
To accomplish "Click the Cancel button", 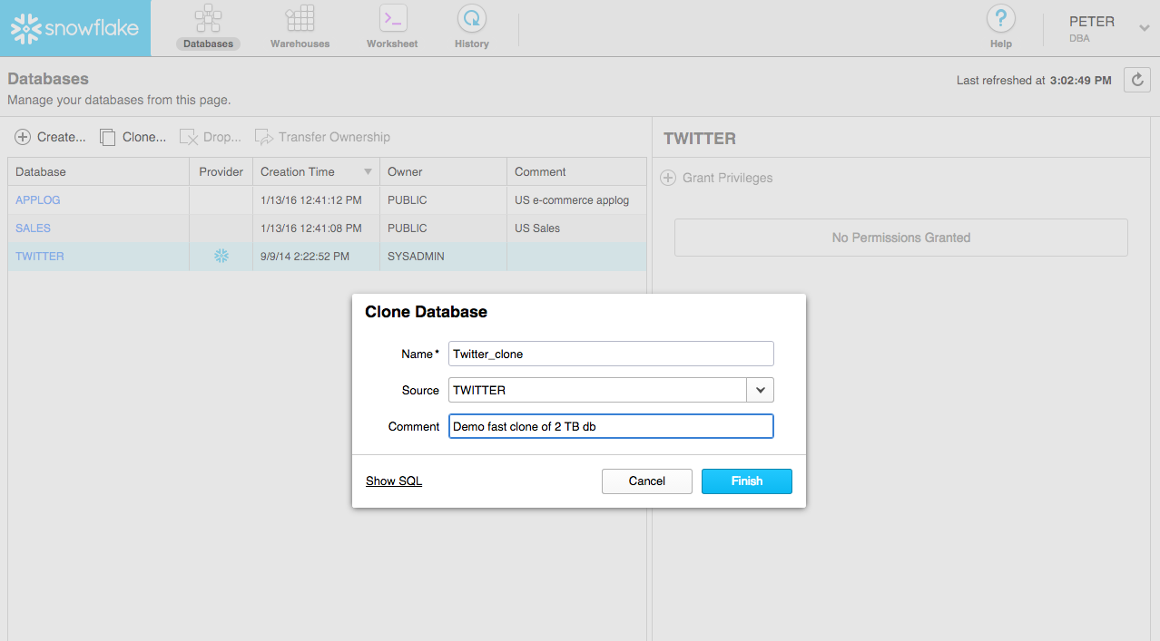I will click(x=647, y=481).
